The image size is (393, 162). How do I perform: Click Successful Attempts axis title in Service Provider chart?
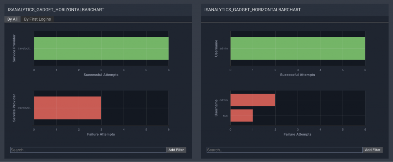pyautogui.click(x=101, y=75)
